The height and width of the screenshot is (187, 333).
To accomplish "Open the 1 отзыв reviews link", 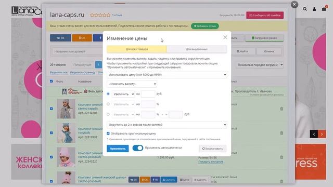I will click(117, 15).
